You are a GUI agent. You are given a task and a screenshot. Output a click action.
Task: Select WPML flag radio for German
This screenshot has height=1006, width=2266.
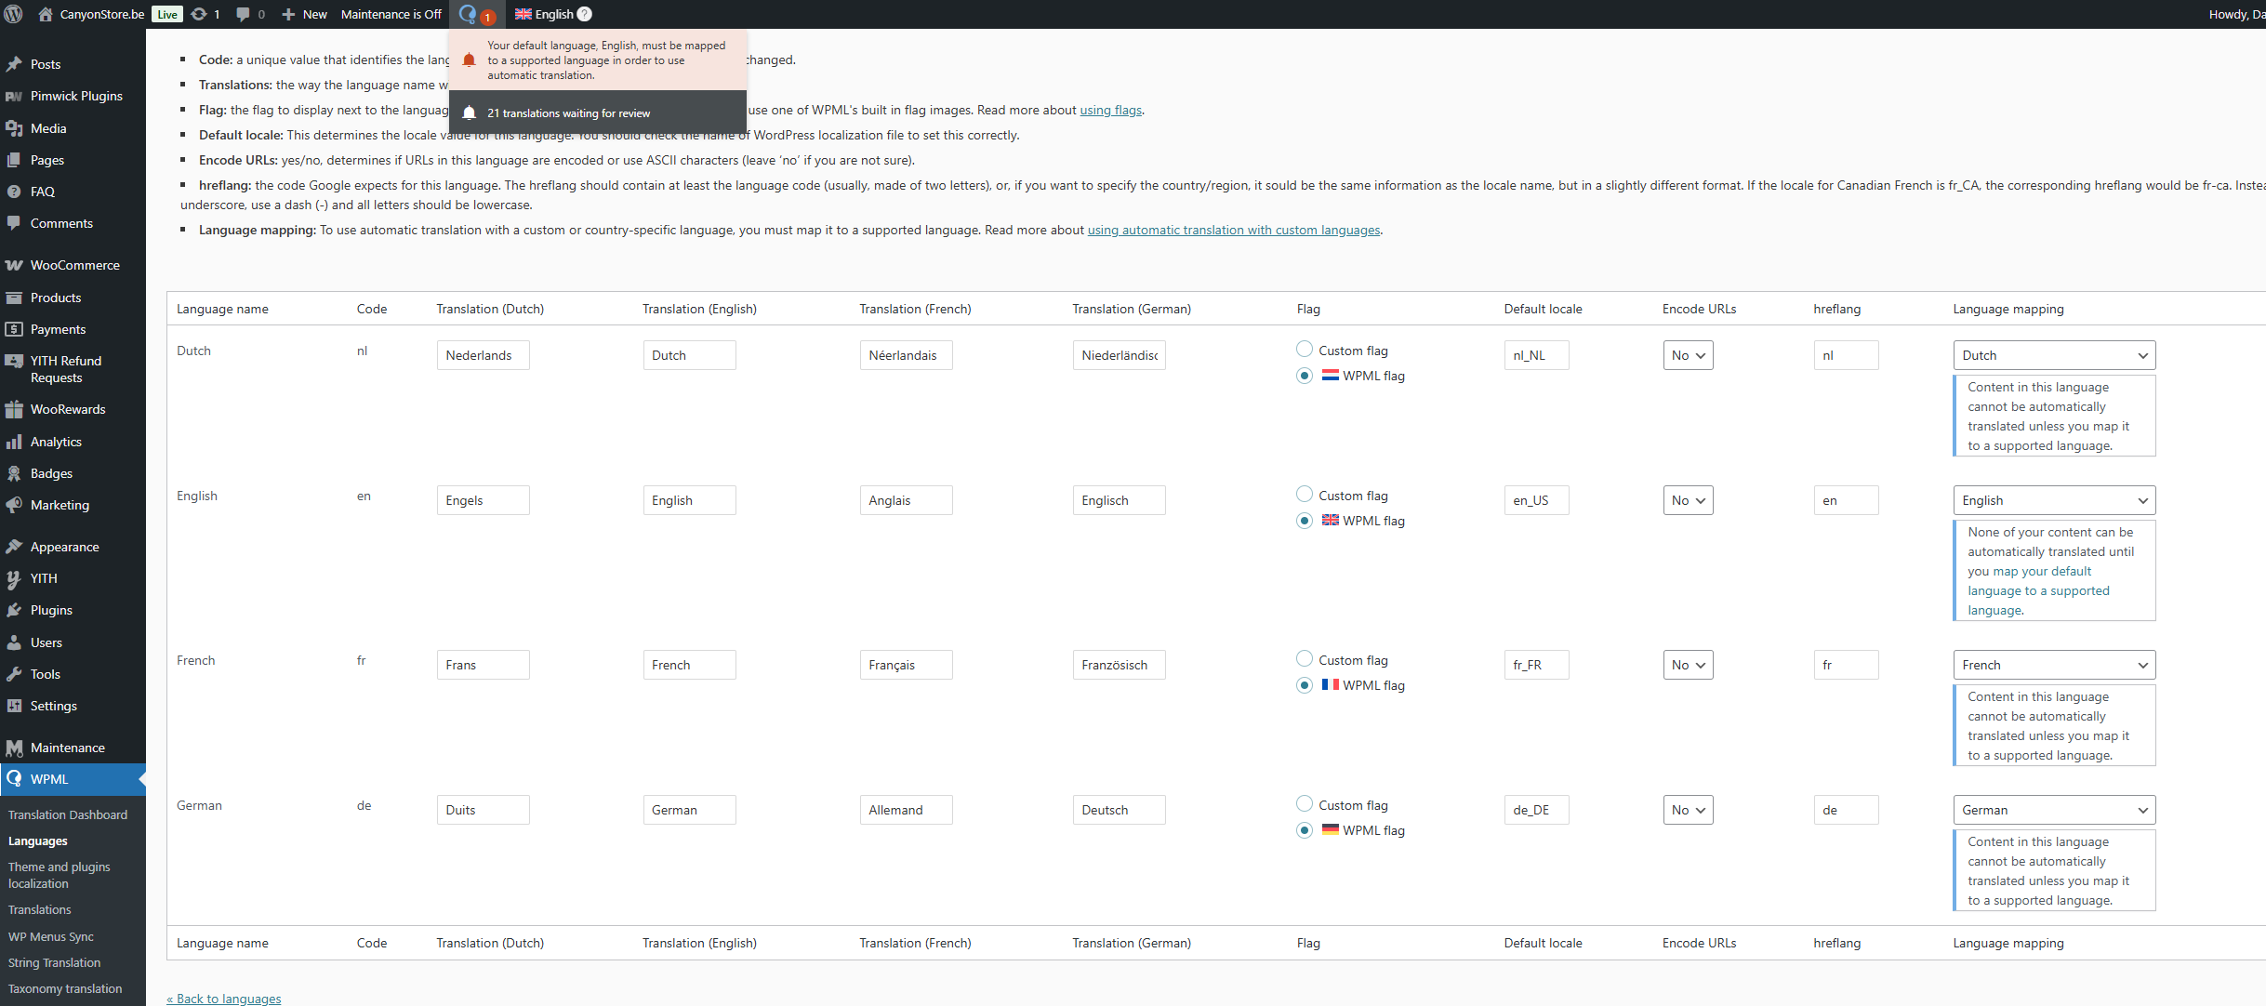1305,830
